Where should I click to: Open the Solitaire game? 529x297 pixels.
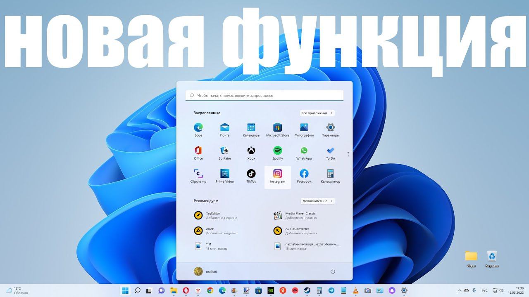225,153
